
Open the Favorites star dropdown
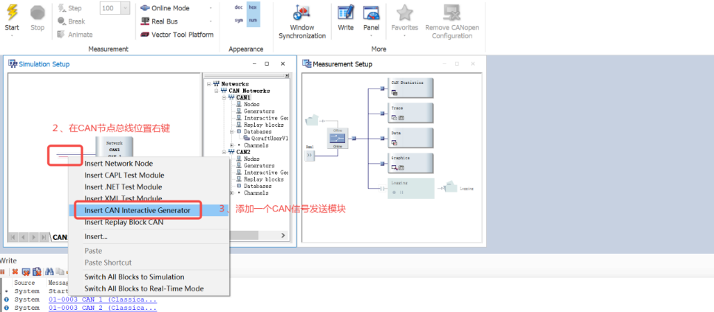[x=404, y=35]
